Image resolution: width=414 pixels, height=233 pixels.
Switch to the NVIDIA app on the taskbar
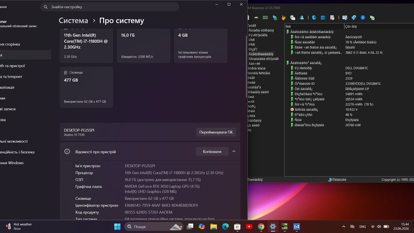[285, 227]
